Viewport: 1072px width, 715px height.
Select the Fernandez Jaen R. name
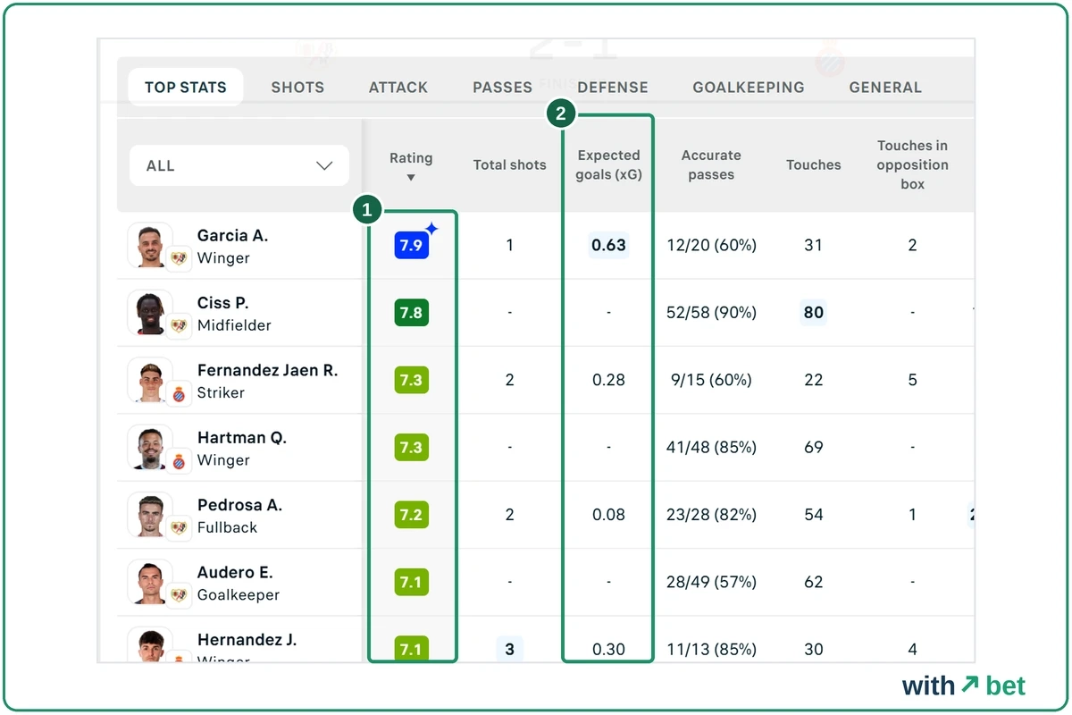point(267,370)
